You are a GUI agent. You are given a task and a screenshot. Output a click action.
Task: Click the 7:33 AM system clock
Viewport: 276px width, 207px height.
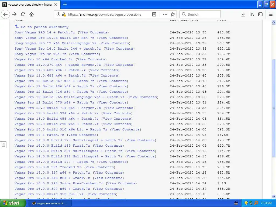pos(266,203)
